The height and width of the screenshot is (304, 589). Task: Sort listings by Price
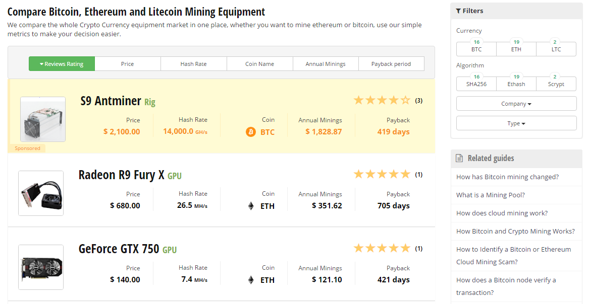tap(128, 64)
